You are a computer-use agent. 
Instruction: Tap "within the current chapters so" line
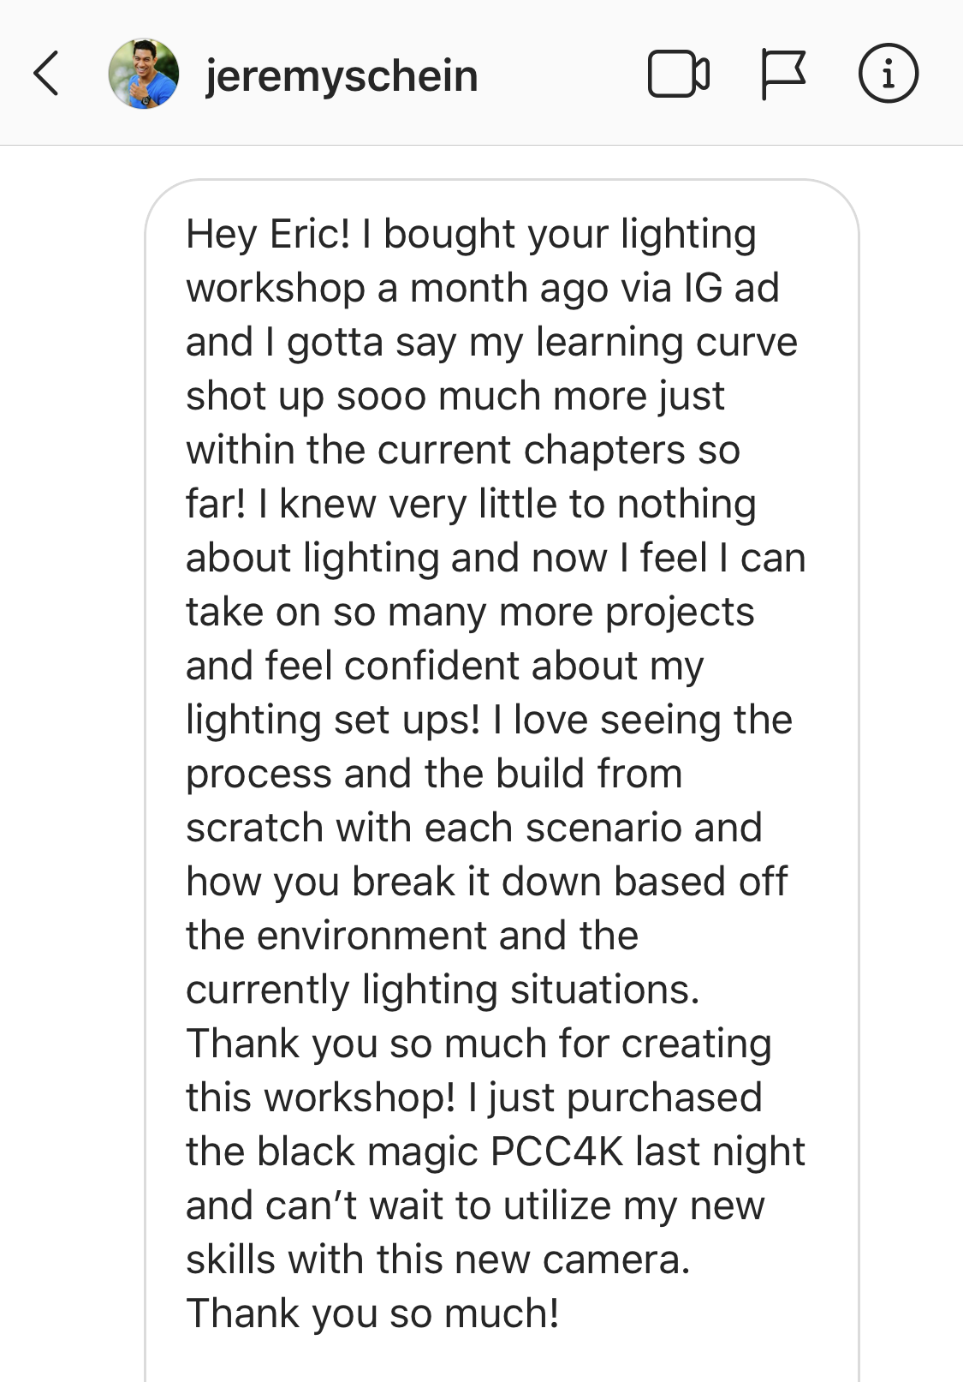[463, 451]
